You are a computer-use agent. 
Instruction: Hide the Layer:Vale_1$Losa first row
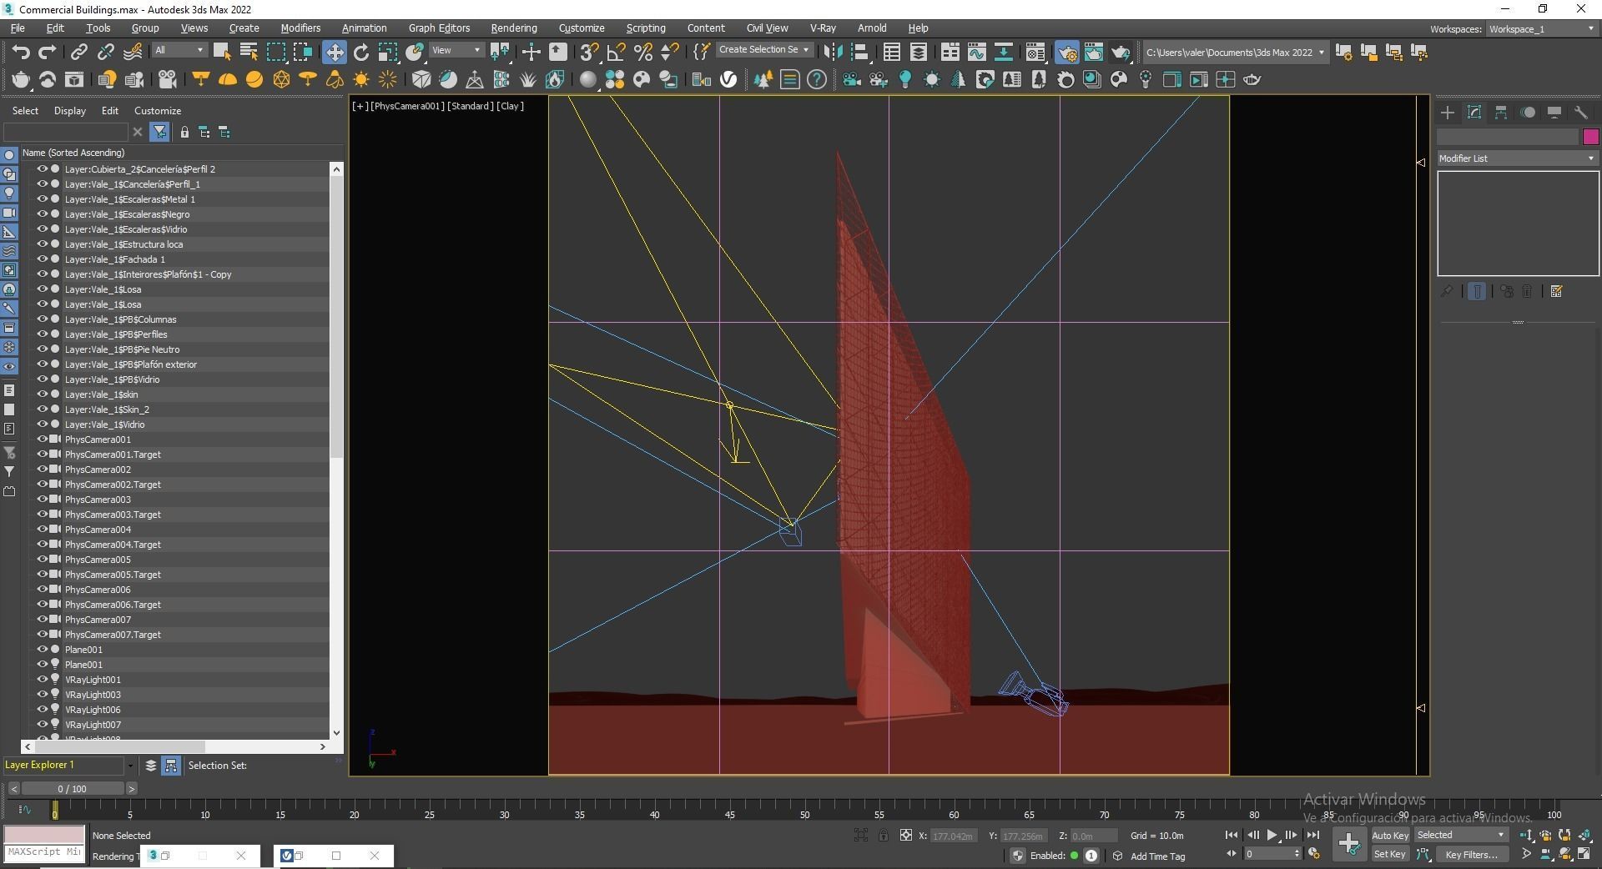click(x=42, y=289)
